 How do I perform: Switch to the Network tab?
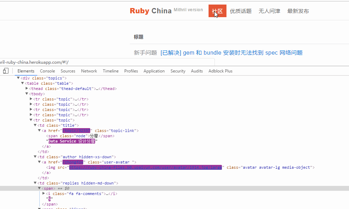(89, 71)
